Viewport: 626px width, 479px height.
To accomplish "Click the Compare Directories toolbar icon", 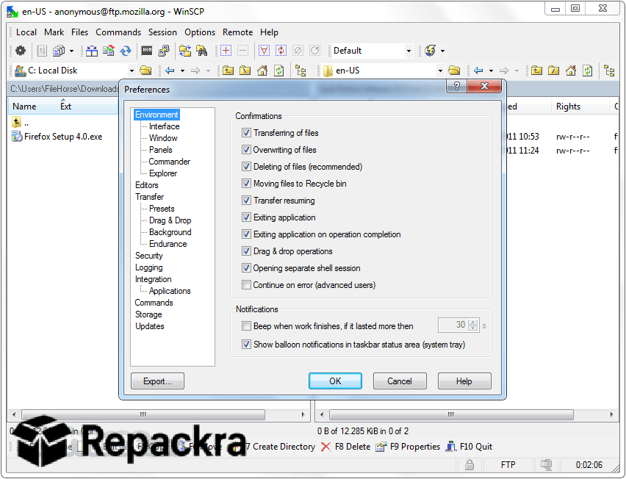I will point(92,51).
